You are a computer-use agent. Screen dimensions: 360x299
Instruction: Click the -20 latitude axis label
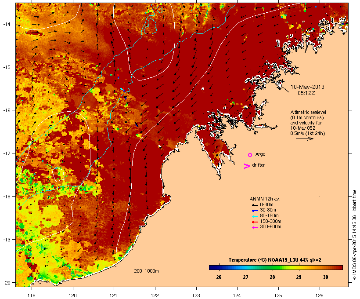6,283
